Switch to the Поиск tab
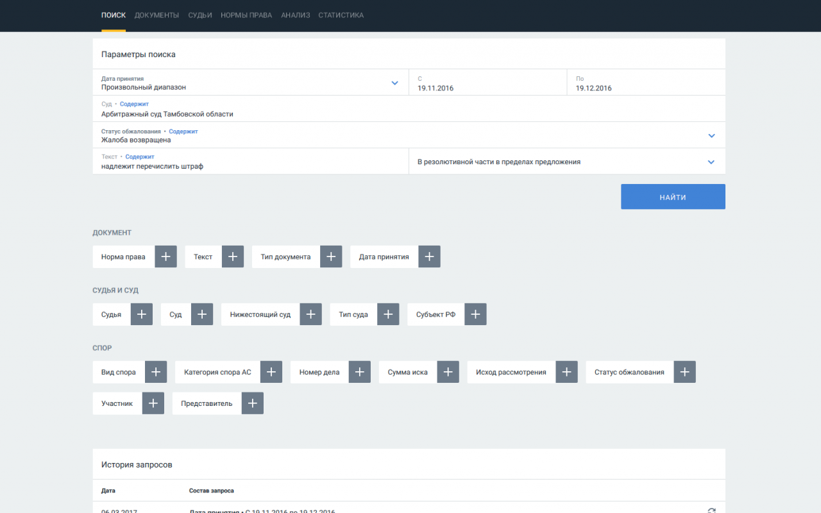 (114, 15)
